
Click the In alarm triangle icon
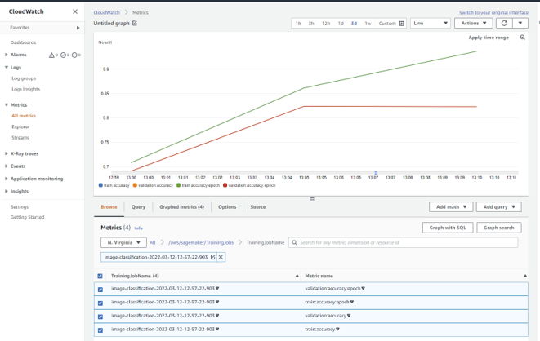tap(51, 55)
